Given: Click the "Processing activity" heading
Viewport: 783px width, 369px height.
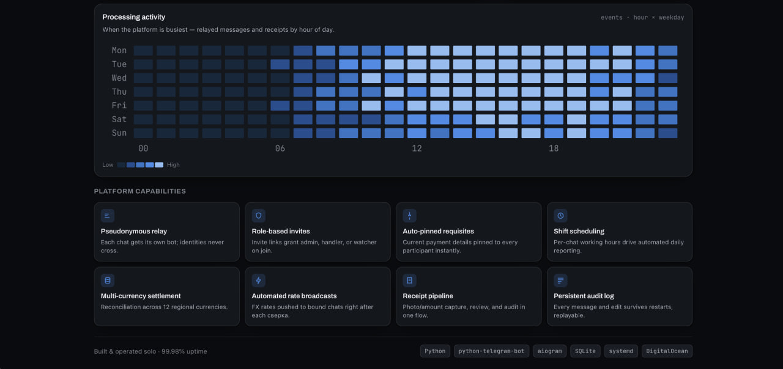Looking at the screenshot, I should tap(134, 17).
